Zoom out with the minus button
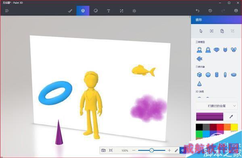Image resolution: width=242 pixels, height=158 pixels. (134, 150)
